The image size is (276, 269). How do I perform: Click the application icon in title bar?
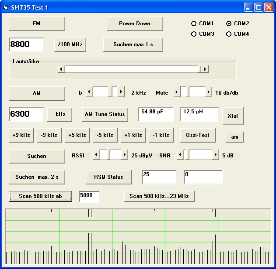point(6,7)
